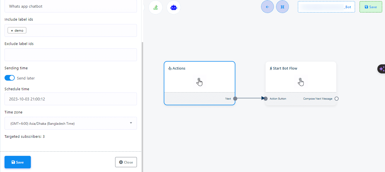Image resolution: width=385 pixels, height=172 pixels.
Task: Click the blue robot icon
Action: (173, 7)
